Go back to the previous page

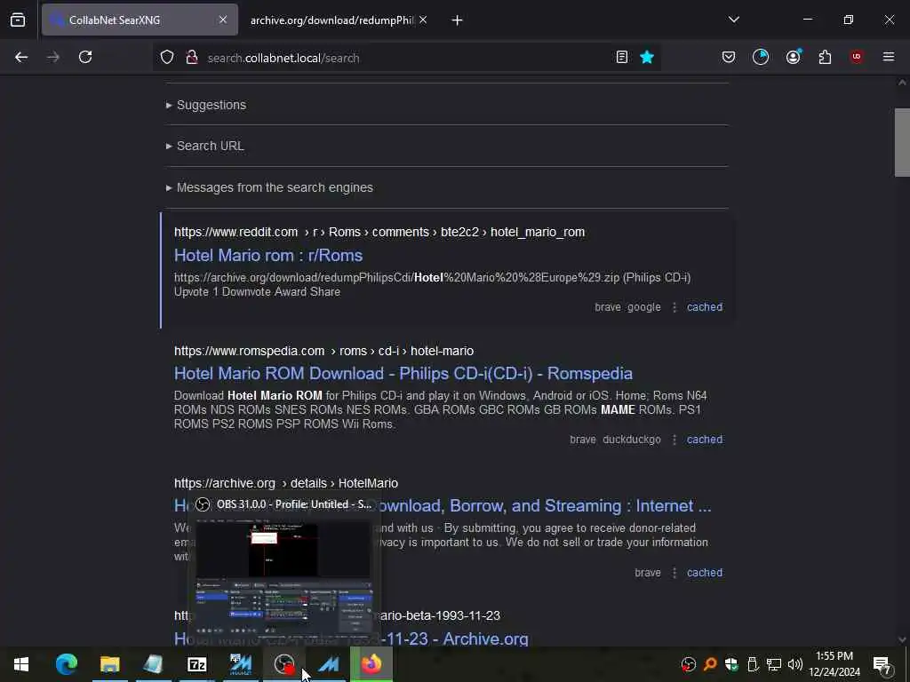point(21,57)
